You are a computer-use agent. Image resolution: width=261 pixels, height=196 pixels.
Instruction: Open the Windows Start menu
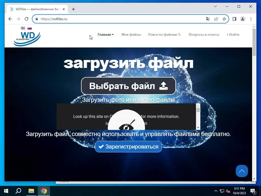(x=6, y=191)
